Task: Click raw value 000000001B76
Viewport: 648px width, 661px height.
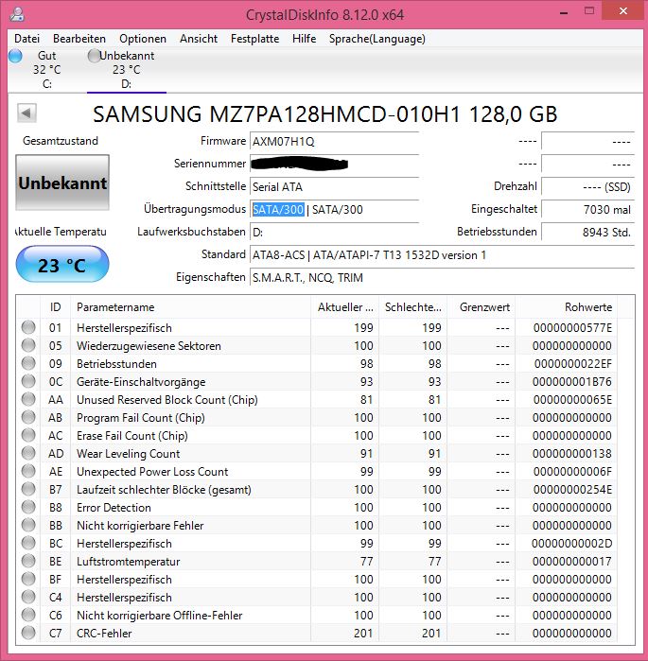Action: tap(572, 381)
